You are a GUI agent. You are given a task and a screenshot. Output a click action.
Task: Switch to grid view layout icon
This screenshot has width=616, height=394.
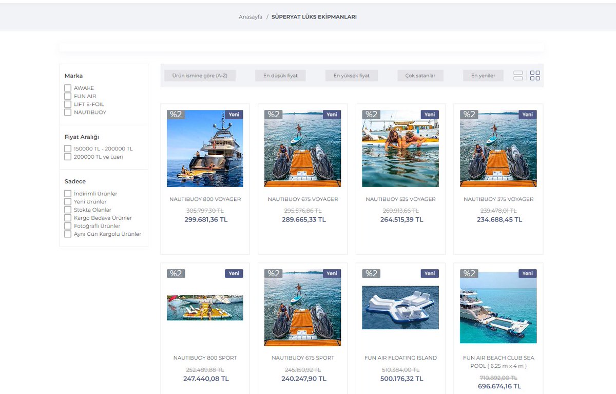tap(535, 76)
